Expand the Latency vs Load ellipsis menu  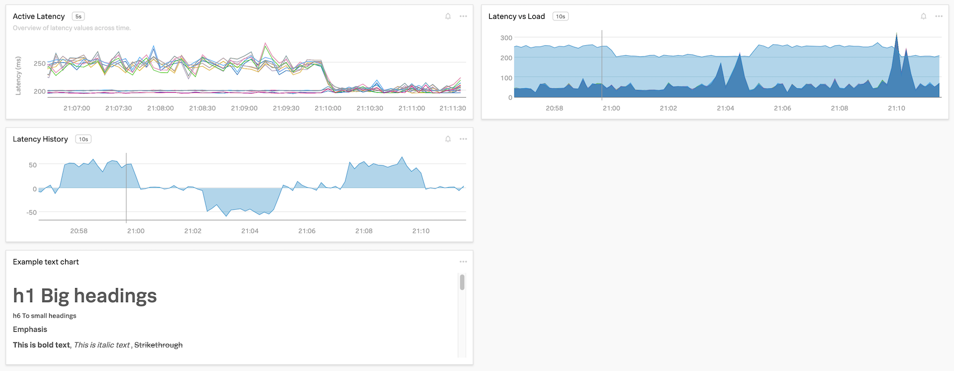click(939, 17)
